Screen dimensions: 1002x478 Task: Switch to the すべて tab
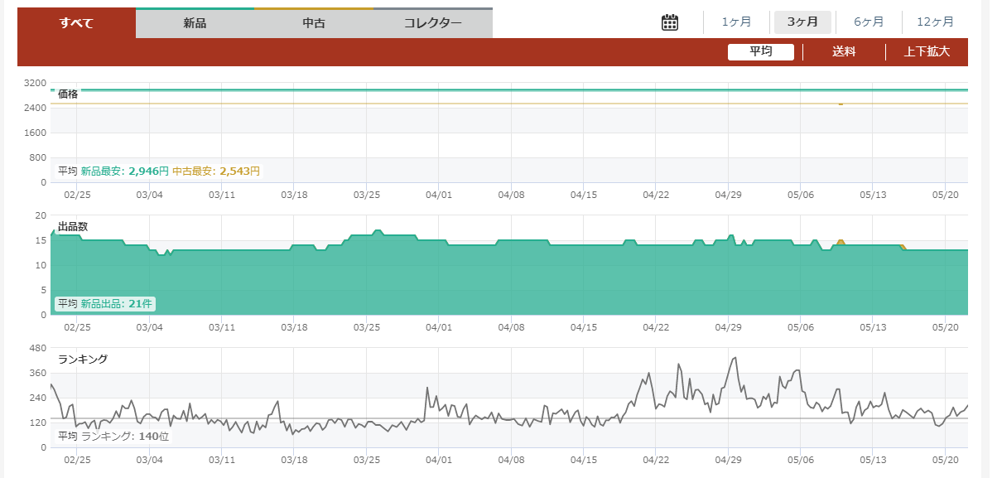point(76,23)
